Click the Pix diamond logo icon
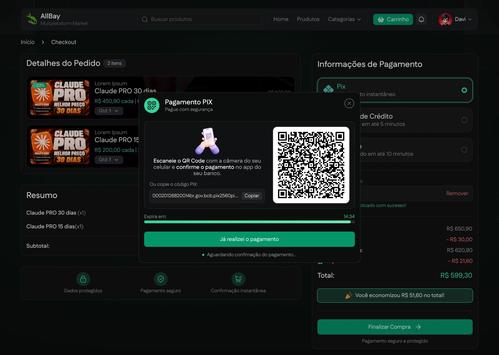 click(328, 89)
